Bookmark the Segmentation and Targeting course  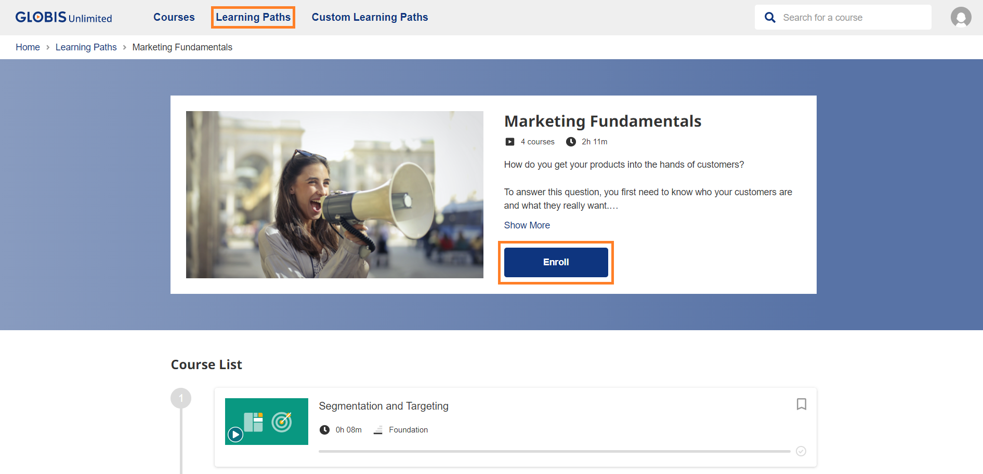point(801,404)
